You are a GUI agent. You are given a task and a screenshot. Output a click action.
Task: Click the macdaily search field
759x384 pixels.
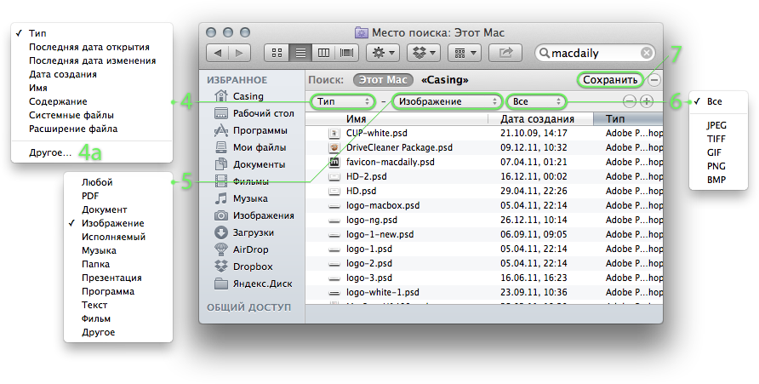[596, 53]
